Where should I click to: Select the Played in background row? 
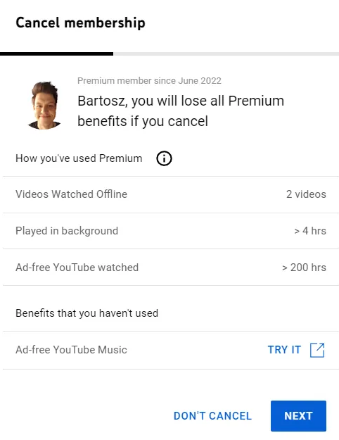171,231
